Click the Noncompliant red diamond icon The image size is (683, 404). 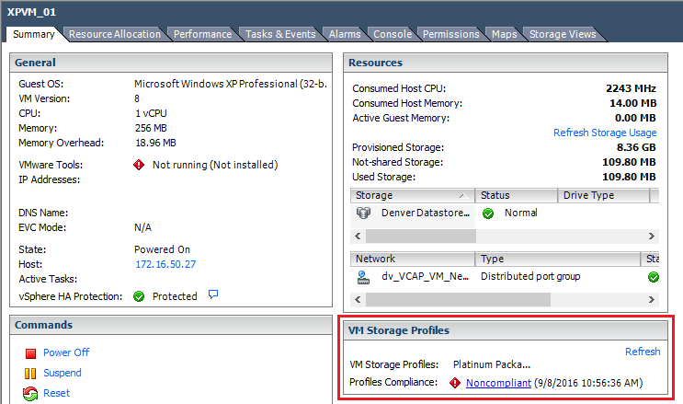455,383
